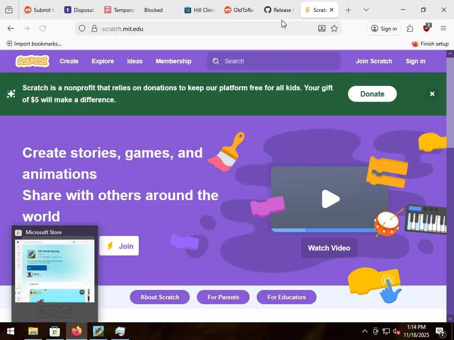Open the Firefox hamburger menu
Image resolution: width=454 pixels, height=340 pixels.
(443, 28)
